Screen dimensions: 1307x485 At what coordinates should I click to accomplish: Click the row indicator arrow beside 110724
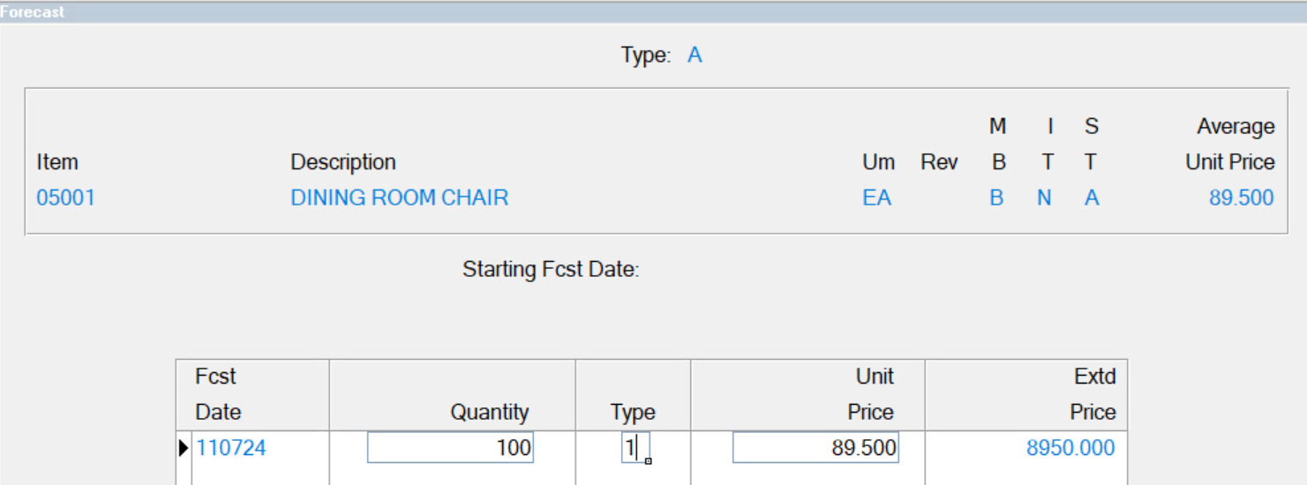click(x=184, y=448)
